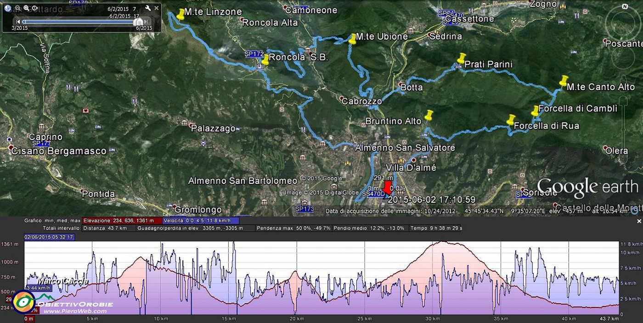Viewport: 643px width, 323px height.
Task: Click the red arrow position marker
Action: coord(388,188)
